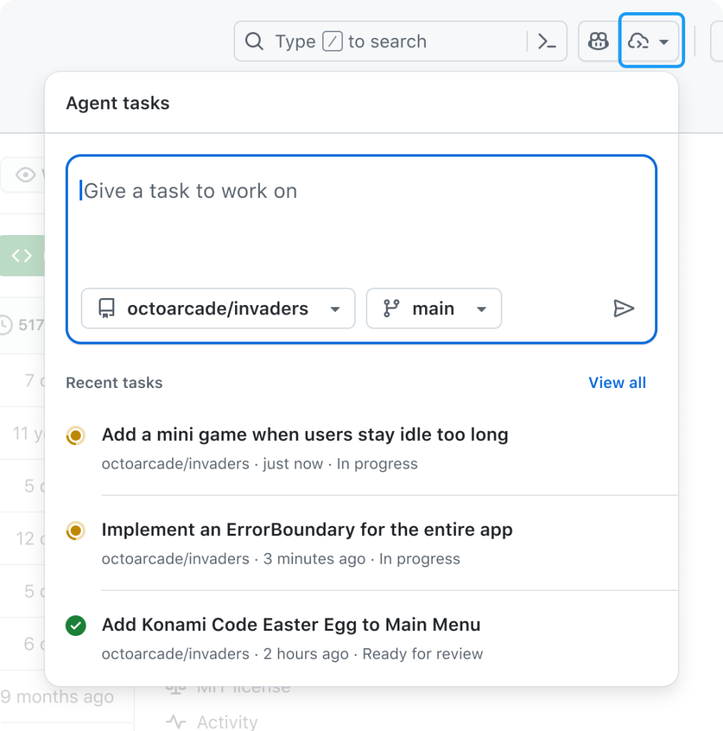This screenshot has width=723, height=731.
Task: Toggle the watch eye icon in sidebar
Action: click(25, 175)
